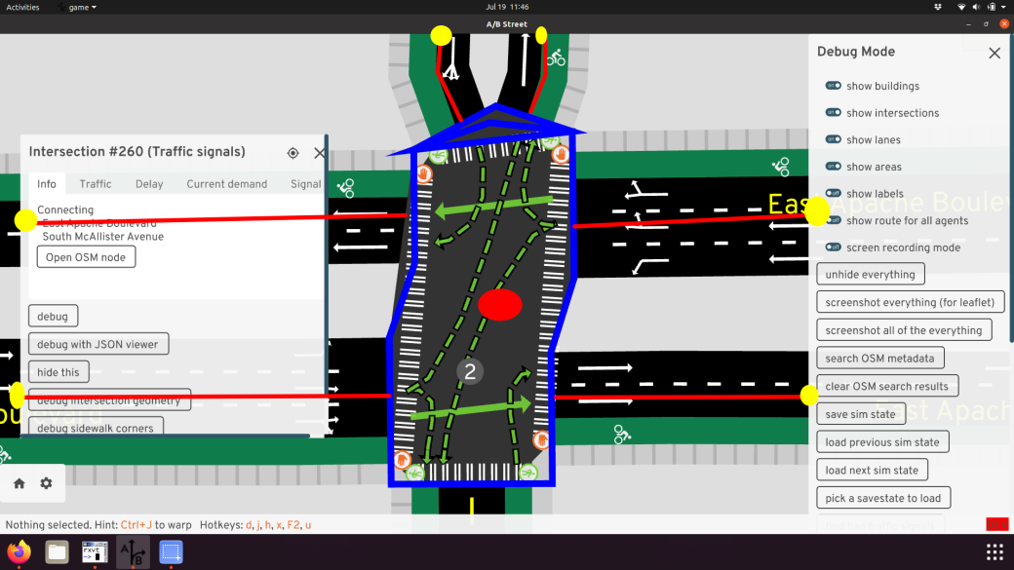Click screenshot all of the everything

pyautogui.click(x=904, y=330)
